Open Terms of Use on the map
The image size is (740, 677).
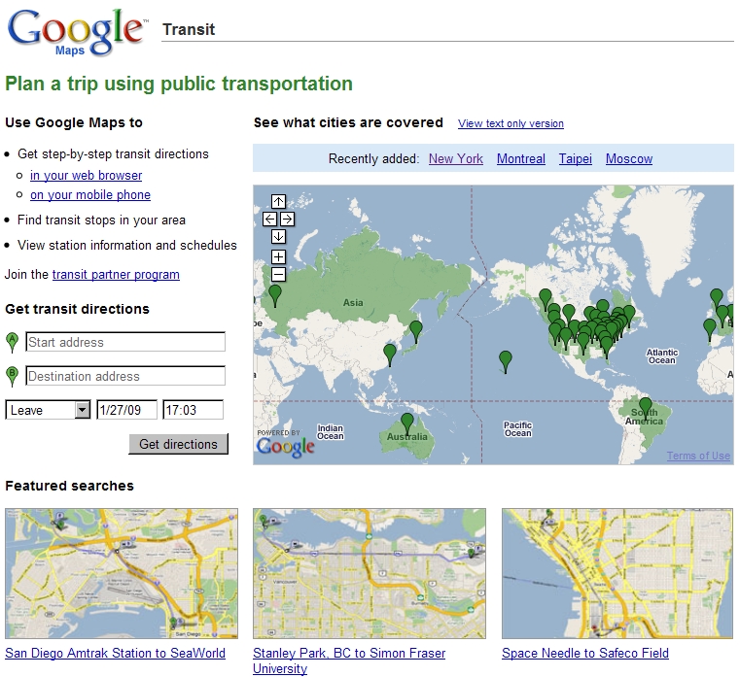point(698,456)
